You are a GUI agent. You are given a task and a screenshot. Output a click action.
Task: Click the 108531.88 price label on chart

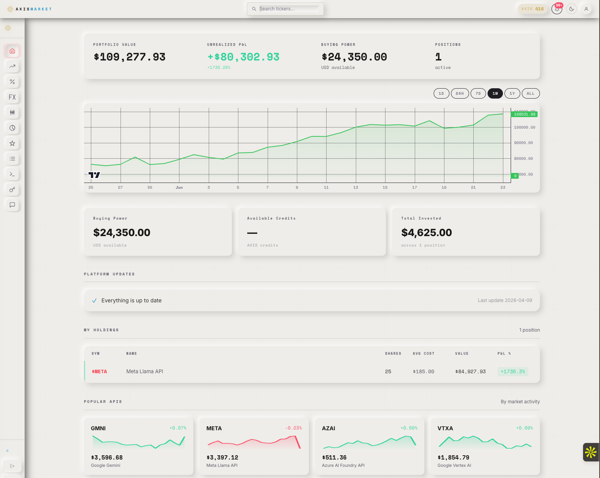tap(524, 114)
